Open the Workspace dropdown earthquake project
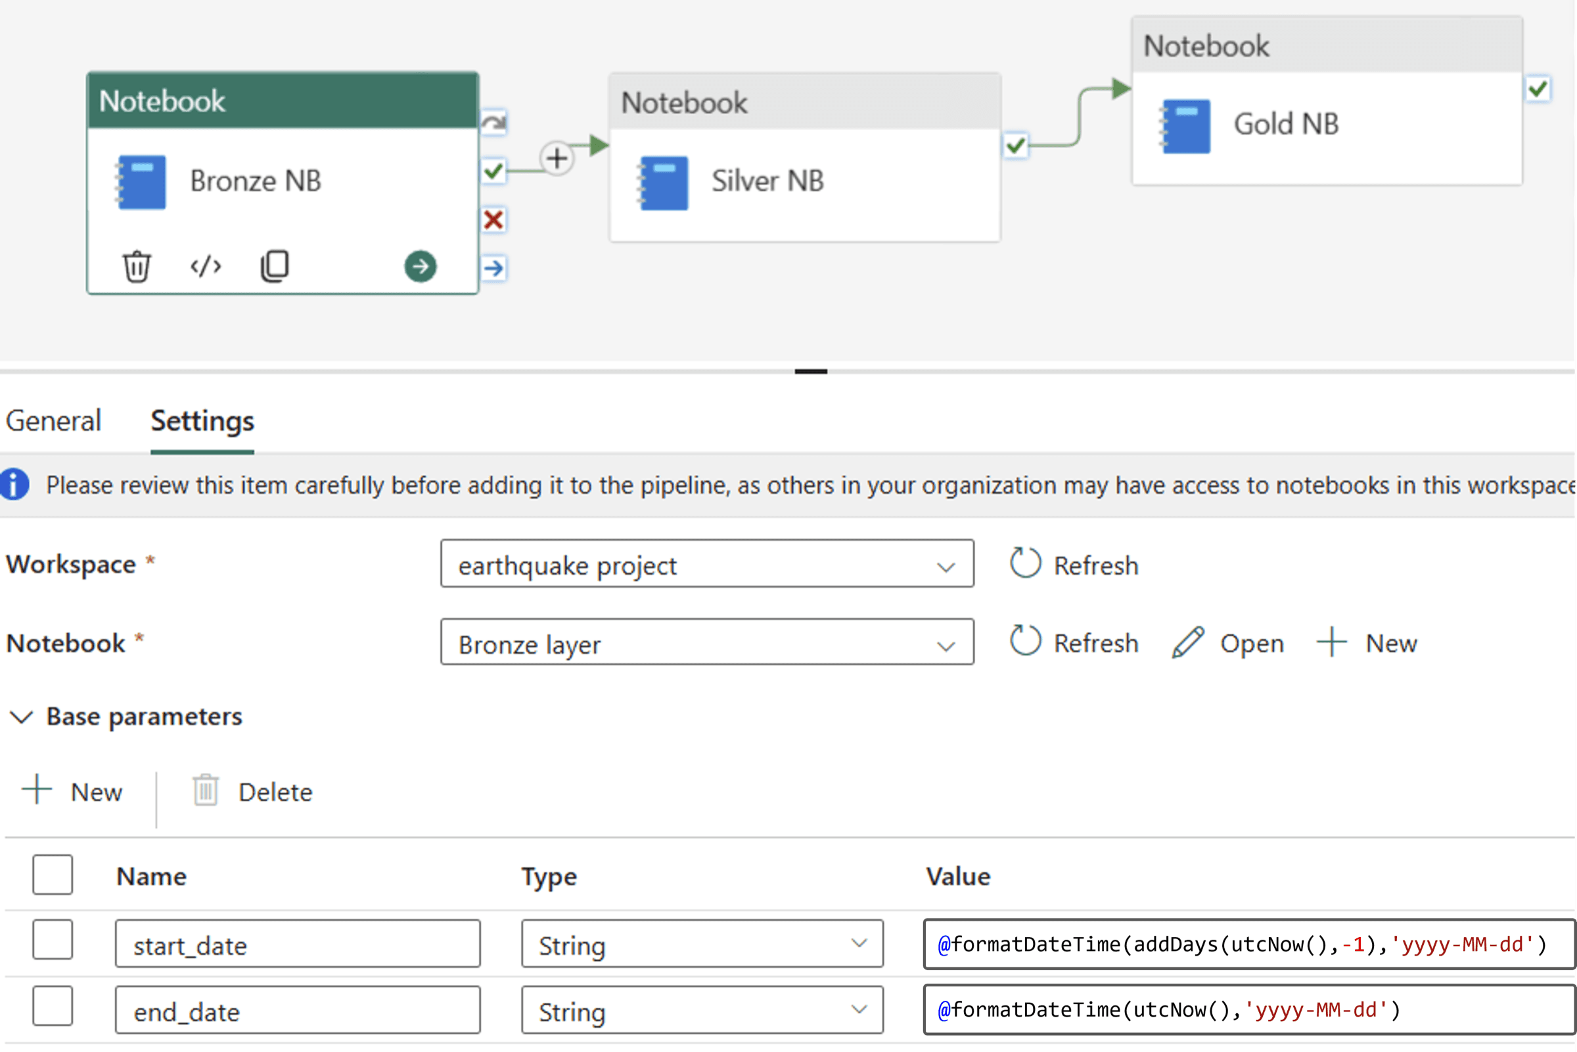Image resolution: width=1577 pixels, height=1052 pixels. 707,564
